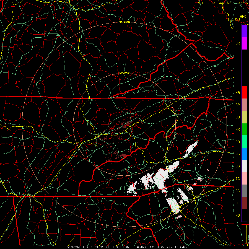Select the BD yellow legend block

[x=244, y=117]
